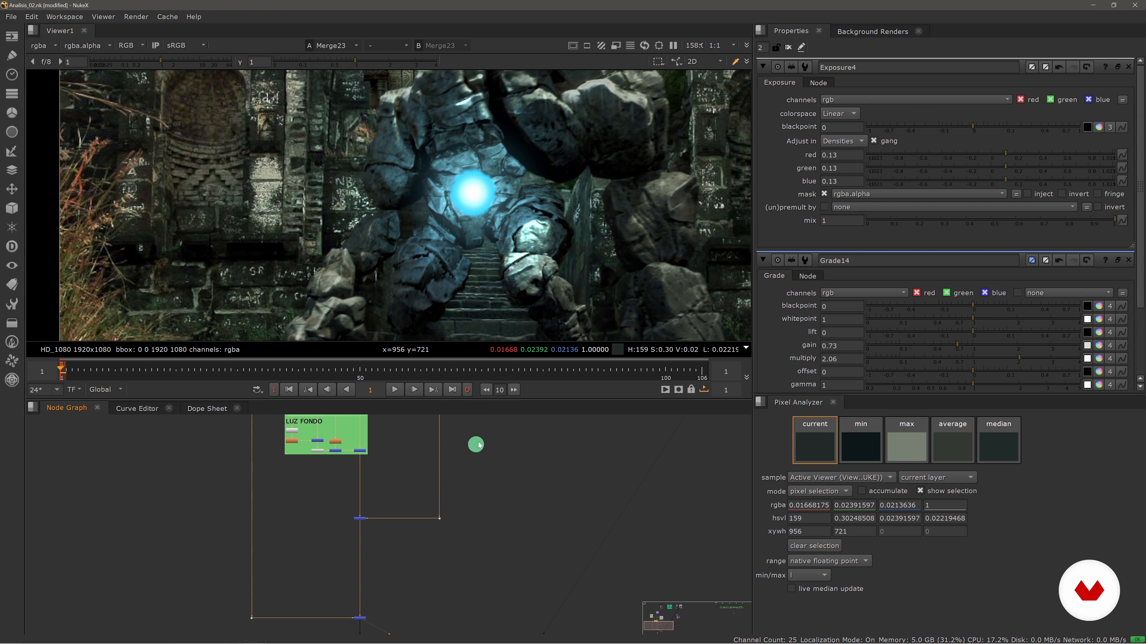Viewport: 1146px width, 644px height.
Task: Enable the inject checkbox for mask
Action: pos(1027,194)
